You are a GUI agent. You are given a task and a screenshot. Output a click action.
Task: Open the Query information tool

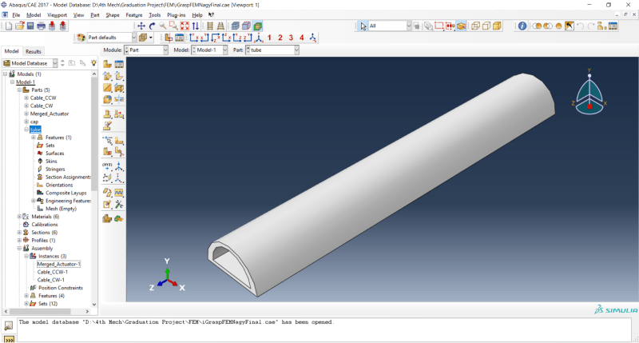[x=522, y=26]
